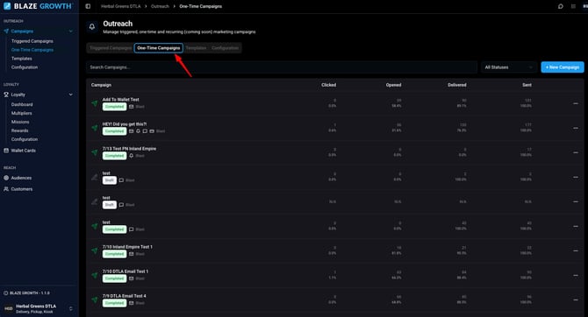Screen dimensions: 588x317
Task: Click wallet card icon in HEY! Did you get this?!
Action: [x=152, y=131]
